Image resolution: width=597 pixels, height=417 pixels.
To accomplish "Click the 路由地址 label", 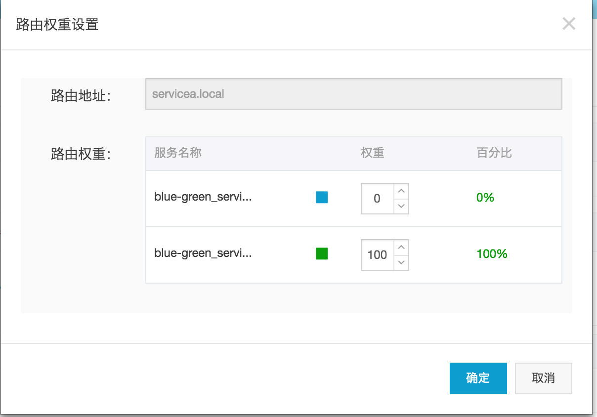I will click(x=81, y=95).
